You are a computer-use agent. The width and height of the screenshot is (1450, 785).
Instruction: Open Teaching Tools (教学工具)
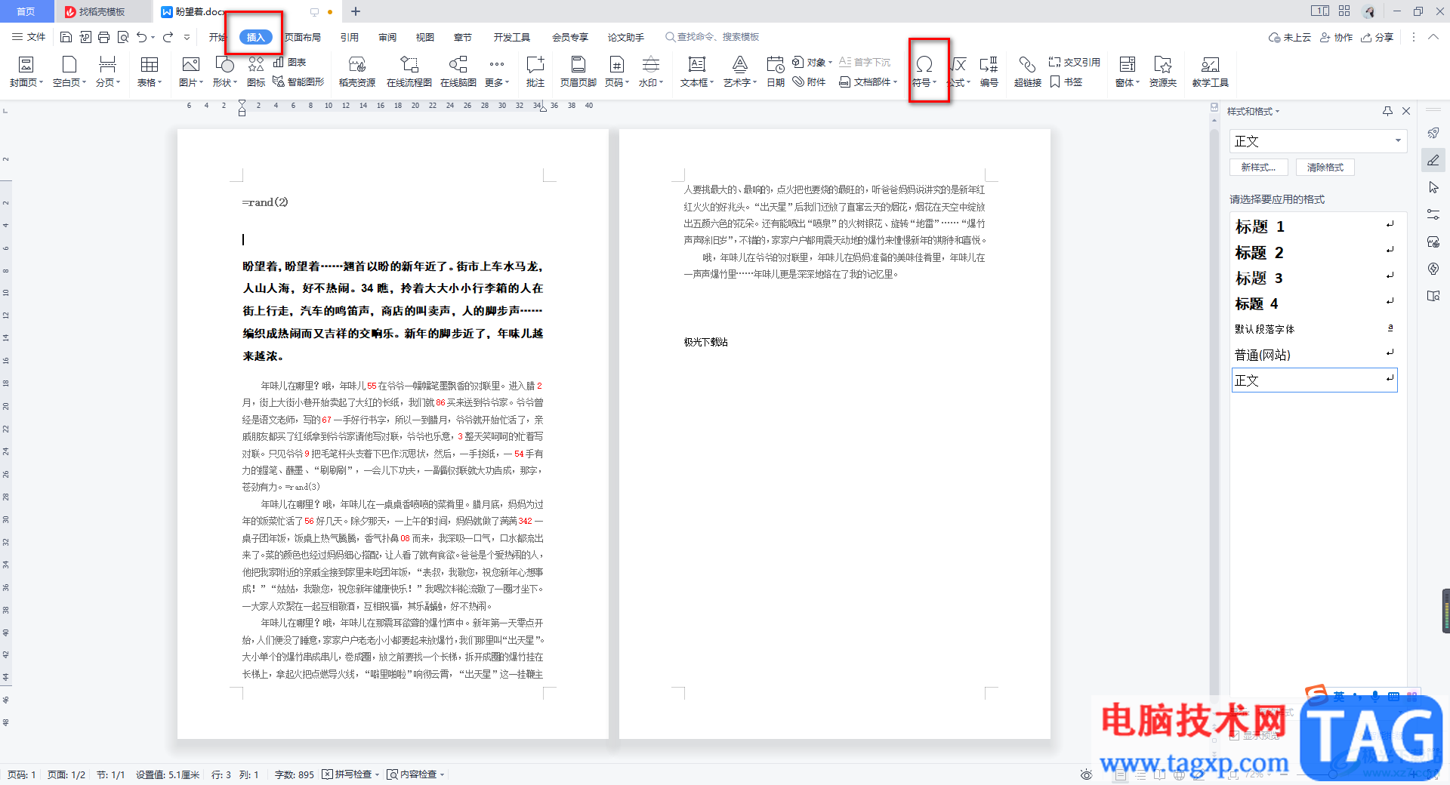[1211, 72]
